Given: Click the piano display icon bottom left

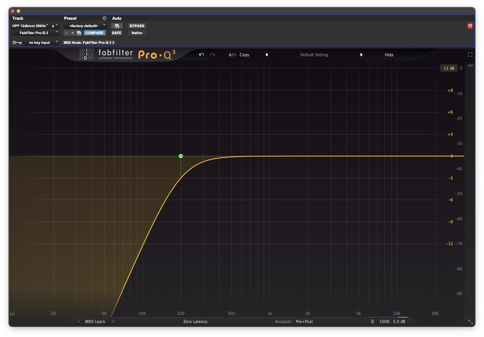Looking at the screenshot, I should [x=12, y=313].
